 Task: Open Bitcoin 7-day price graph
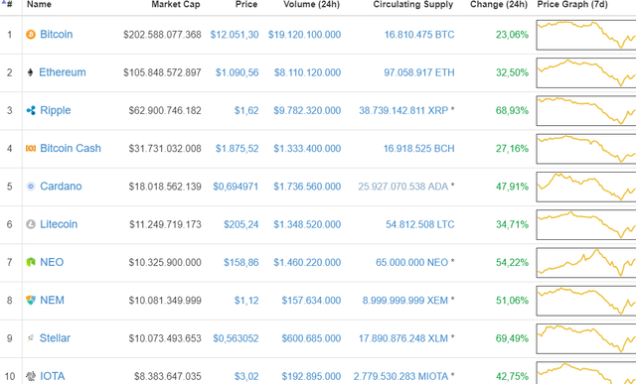(x=586, y=35)
